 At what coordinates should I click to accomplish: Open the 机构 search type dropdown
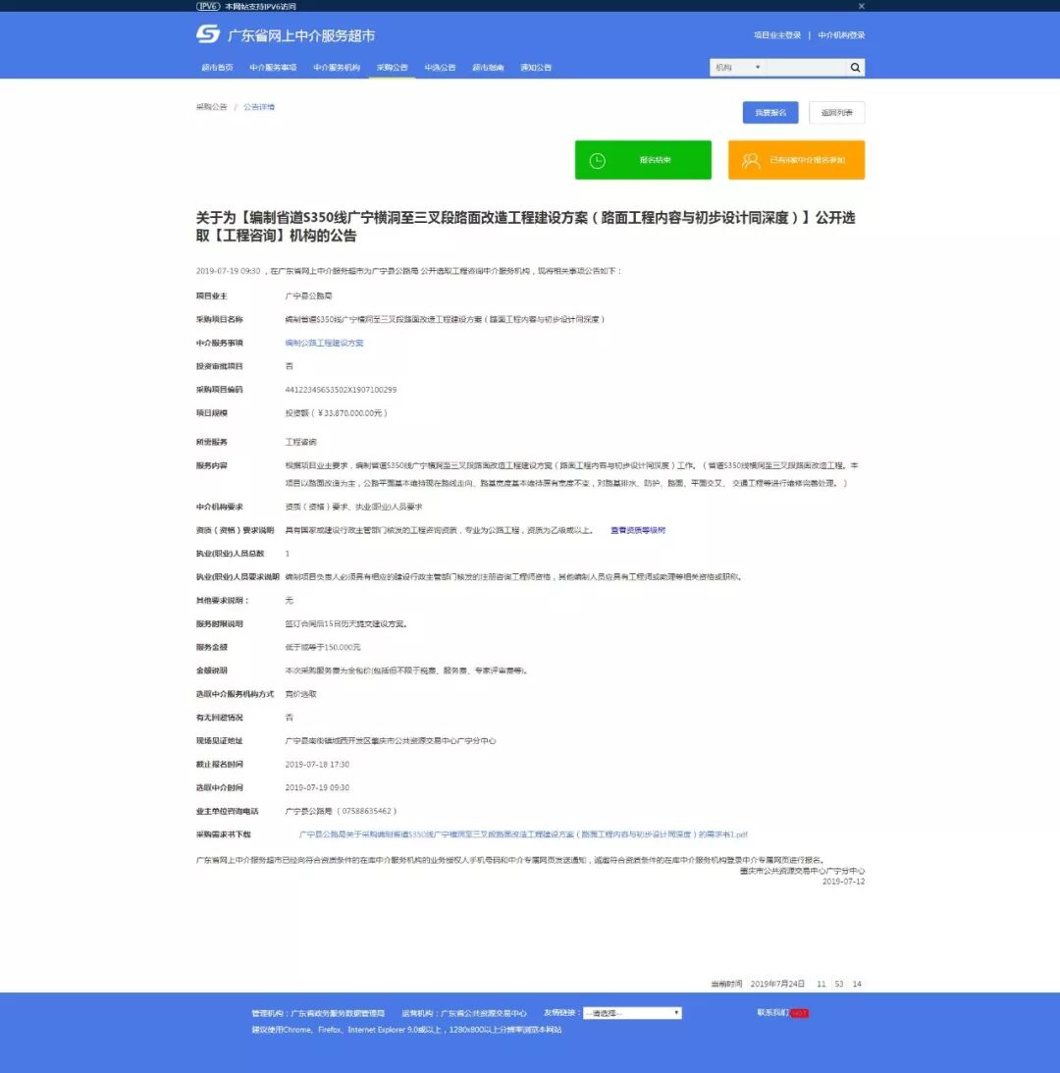pyautogui.click(x=738, y=67)
